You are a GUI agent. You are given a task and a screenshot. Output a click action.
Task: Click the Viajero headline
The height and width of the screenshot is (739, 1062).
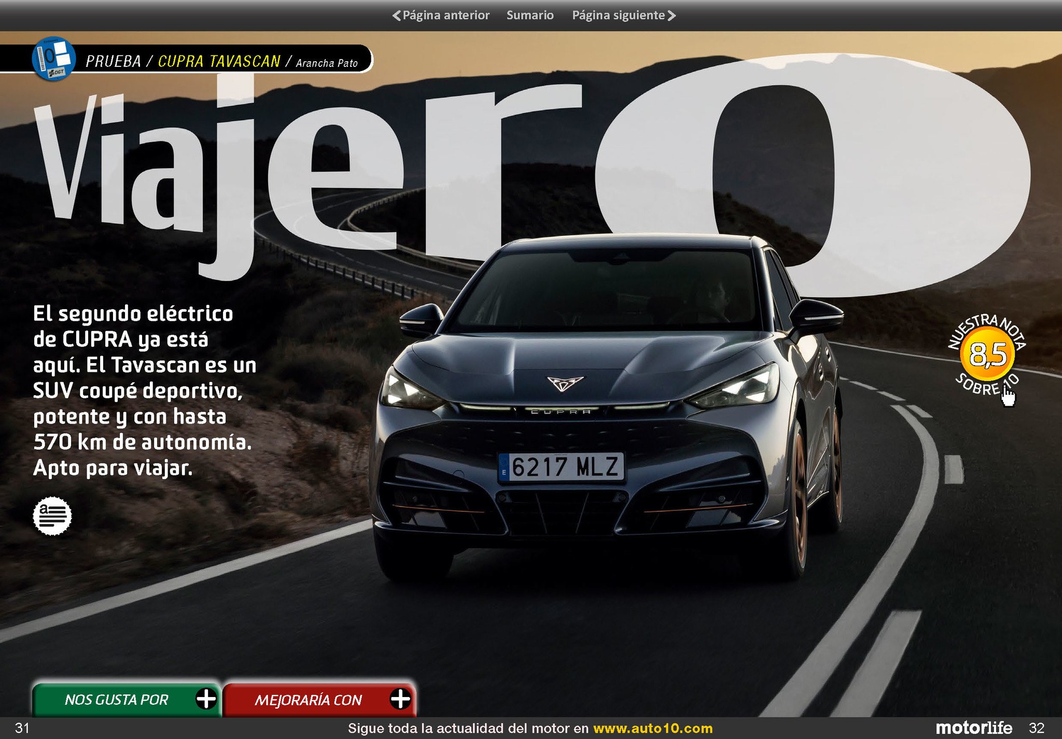click(532, 176)
